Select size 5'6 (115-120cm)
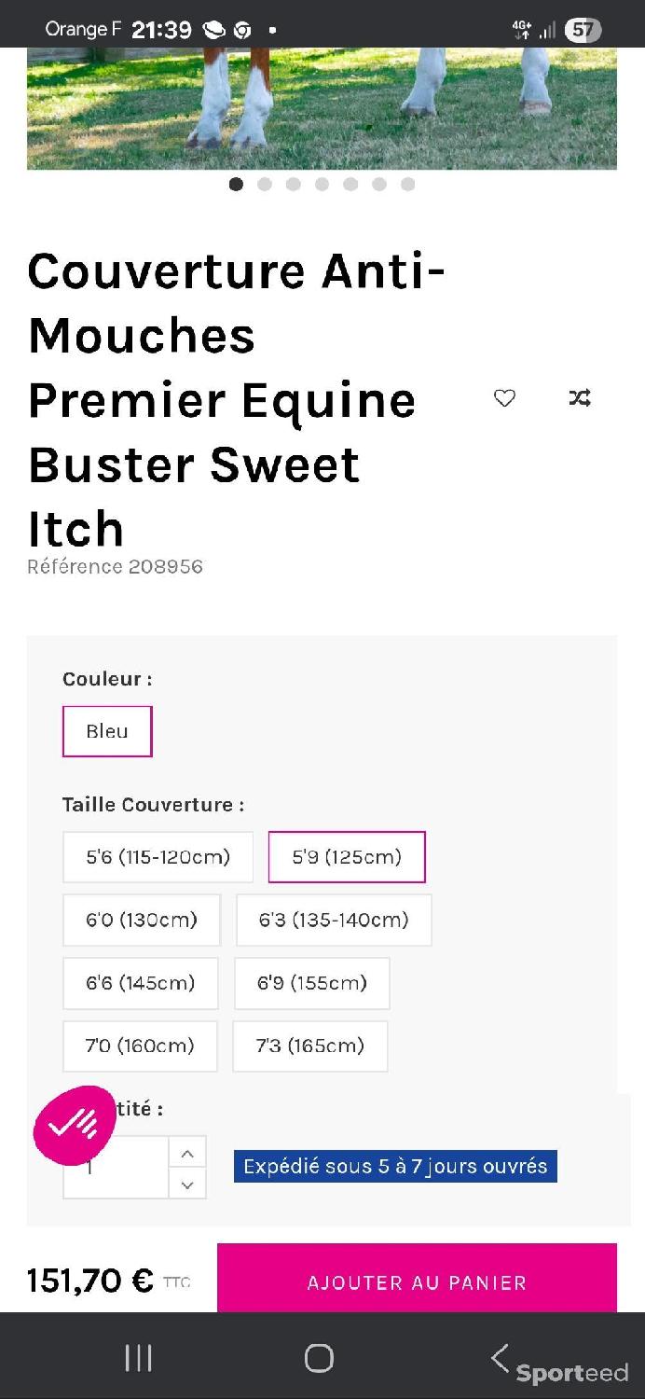 coord(158,857)
